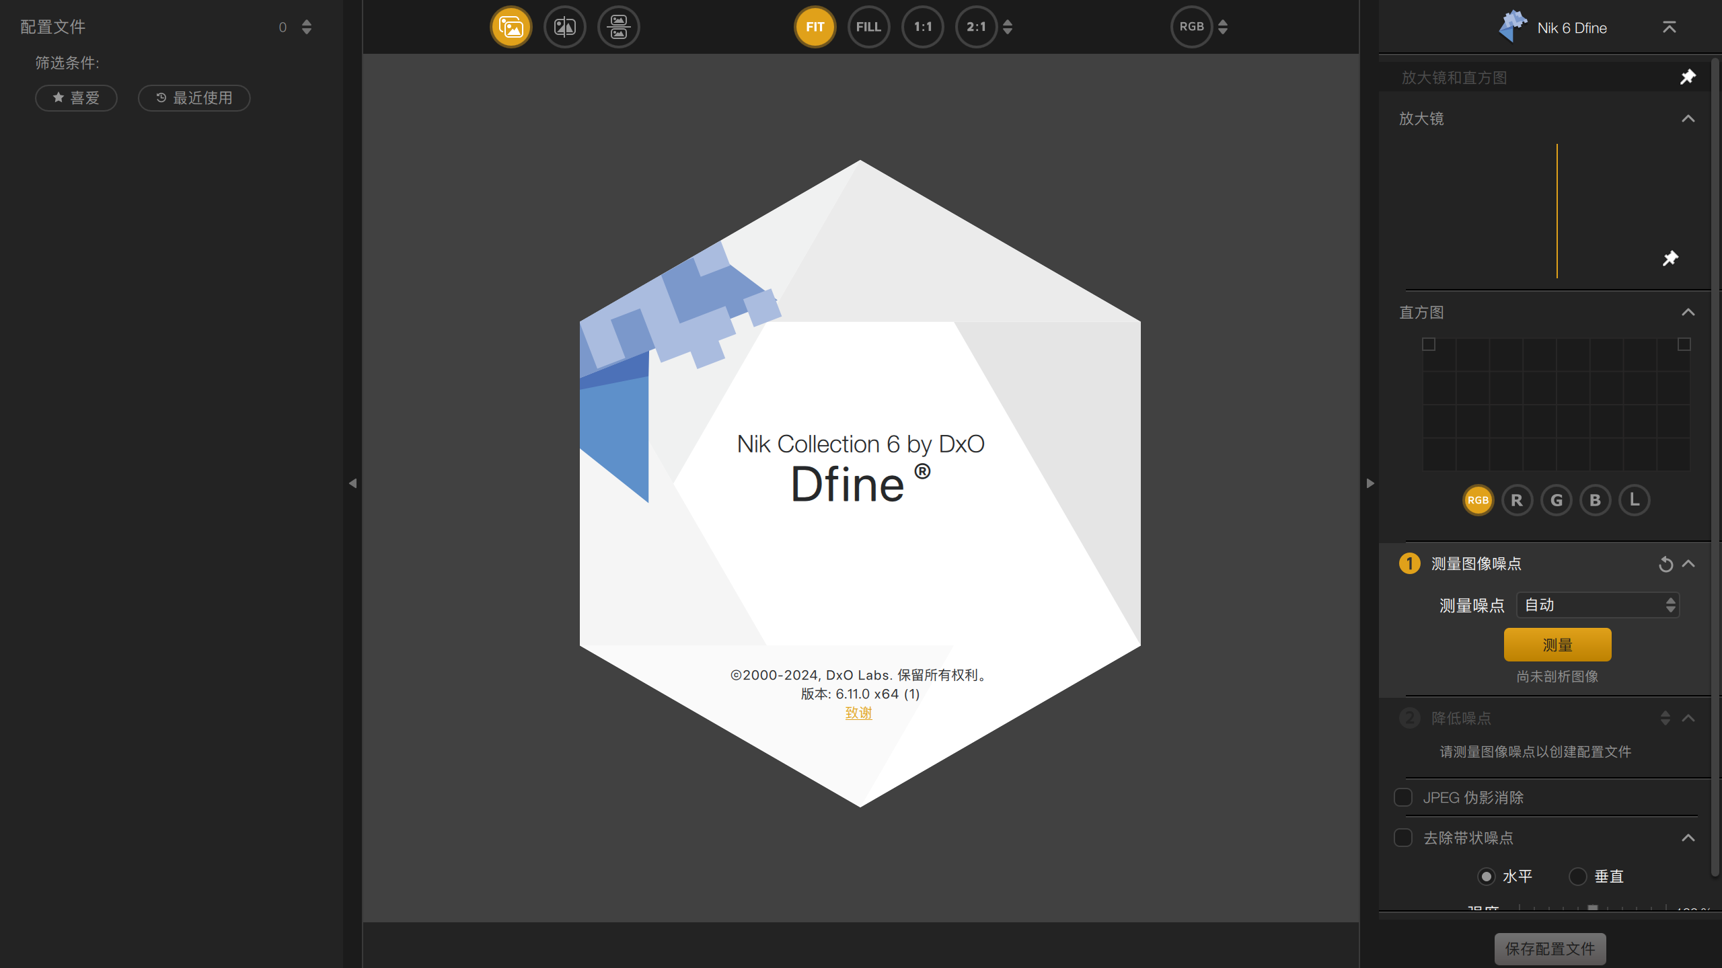
Task: Show the R channel histogram
Action: point(1517,500)
